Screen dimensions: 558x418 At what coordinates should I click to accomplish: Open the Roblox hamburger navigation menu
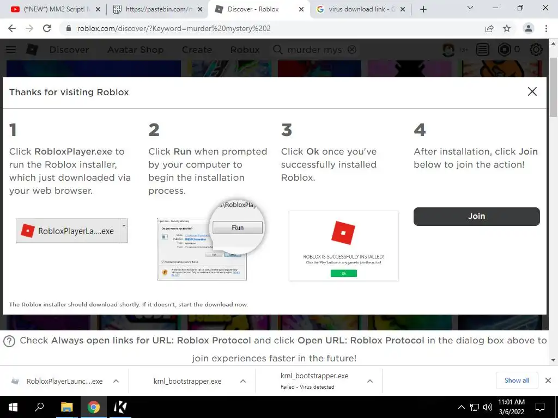click(x=11, y=50)
